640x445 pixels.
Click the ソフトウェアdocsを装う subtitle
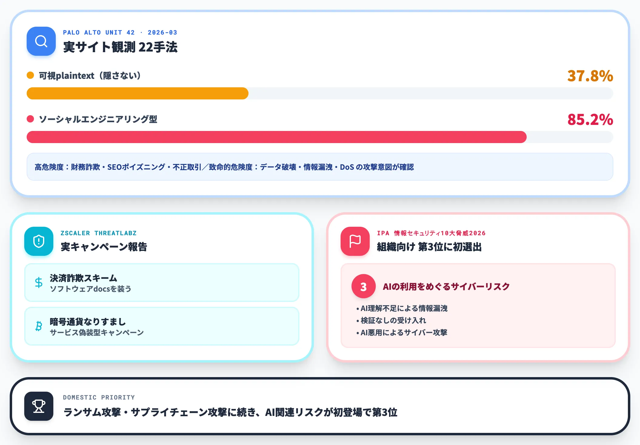point(91,289)
